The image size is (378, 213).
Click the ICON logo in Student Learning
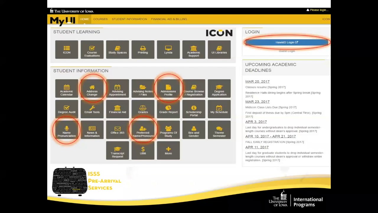point(219,33)
